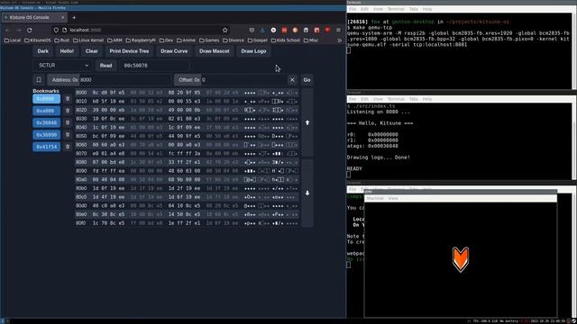
Task: Jump to bookmark 0x41f54
Action: [x=46, y=147]
